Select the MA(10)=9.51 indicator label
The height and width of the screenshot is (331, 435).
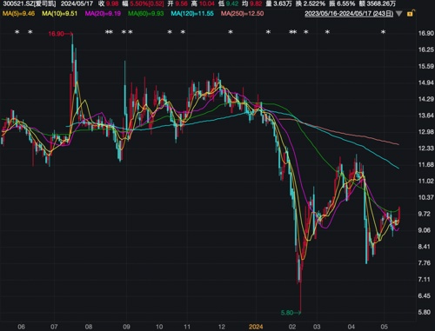point(60,14)
